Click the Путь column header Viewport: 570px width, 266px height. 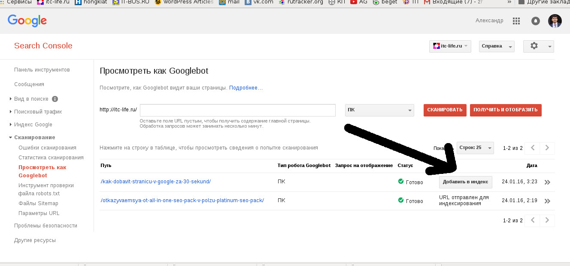[106, 165]
